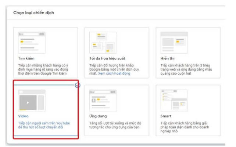Click description about 3 triệu trang web
Viewport: 236px width, 147px height.
coord(186,69)
